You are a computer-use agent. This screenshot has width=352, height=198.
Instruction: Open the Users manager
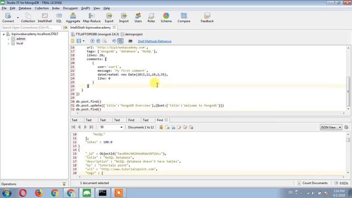click(x=138, y=18)
